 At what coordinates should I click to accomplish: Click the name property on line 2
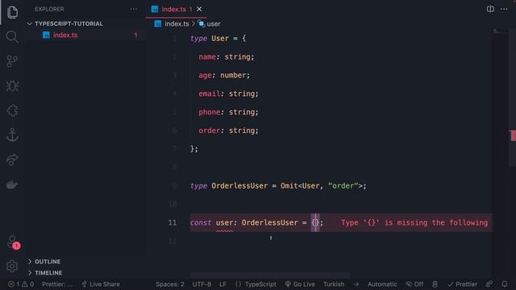207,57
